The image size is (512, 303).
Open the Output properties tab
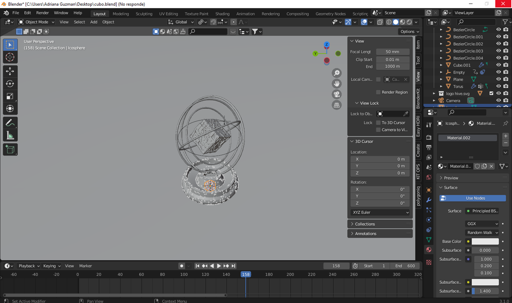coord(429,147)
